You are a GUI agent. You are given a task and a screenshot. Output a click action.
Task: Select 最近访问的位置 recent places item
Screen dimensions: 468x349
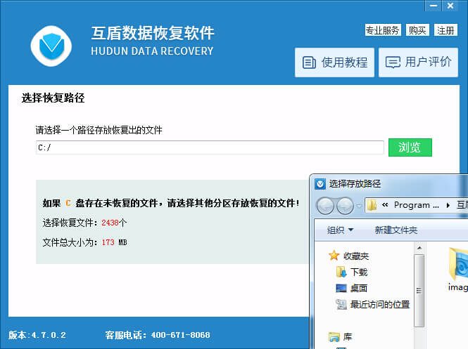click(x=379, y=304)
